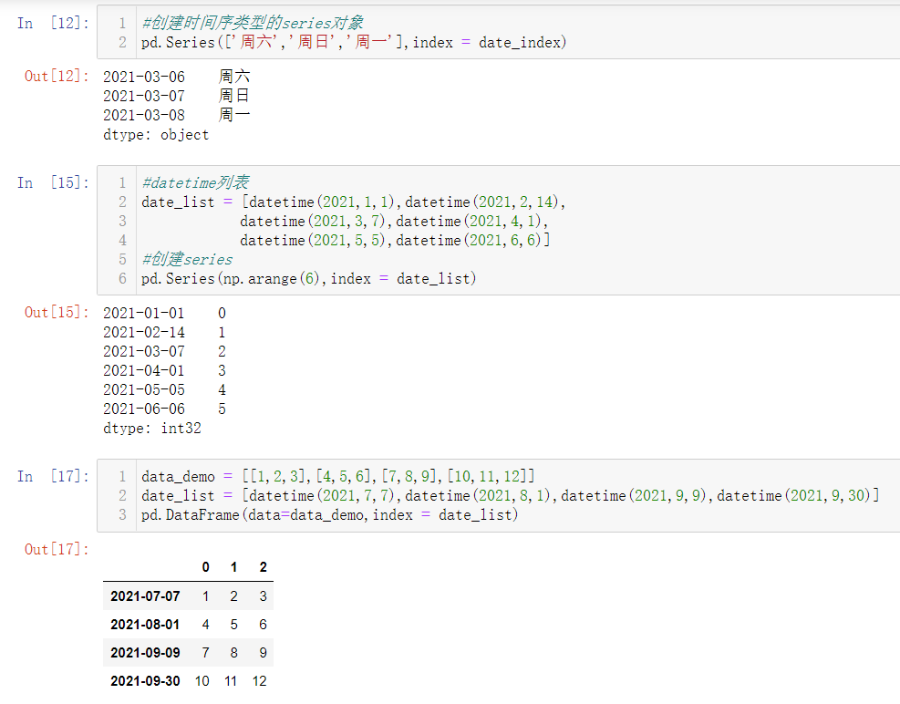
Task: Click the dtype: object output text
Action: [x=156, y=134]
